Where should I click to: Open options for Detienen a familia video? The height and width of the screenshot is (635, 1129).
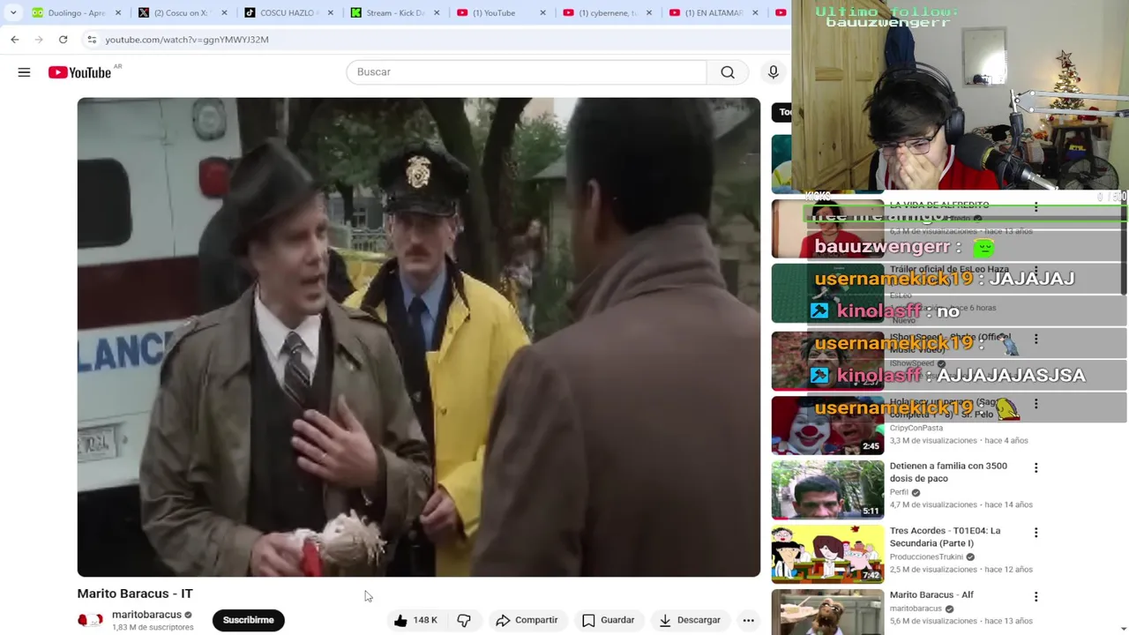[1036, 467]
